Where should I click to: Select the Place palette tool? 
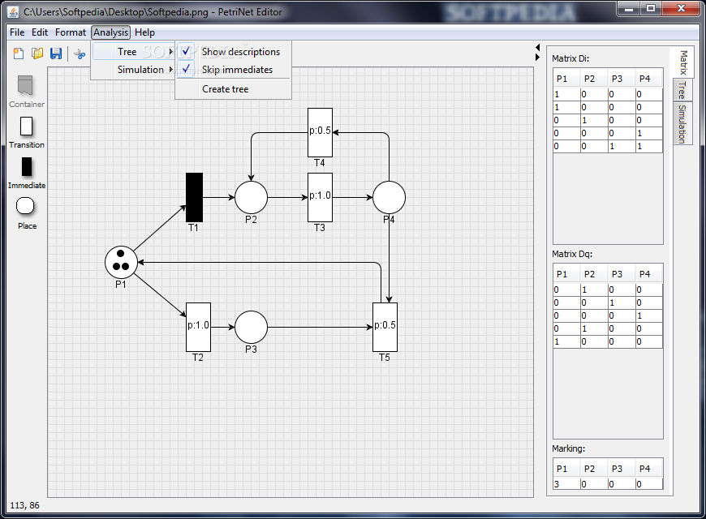[x=26, y=213]
